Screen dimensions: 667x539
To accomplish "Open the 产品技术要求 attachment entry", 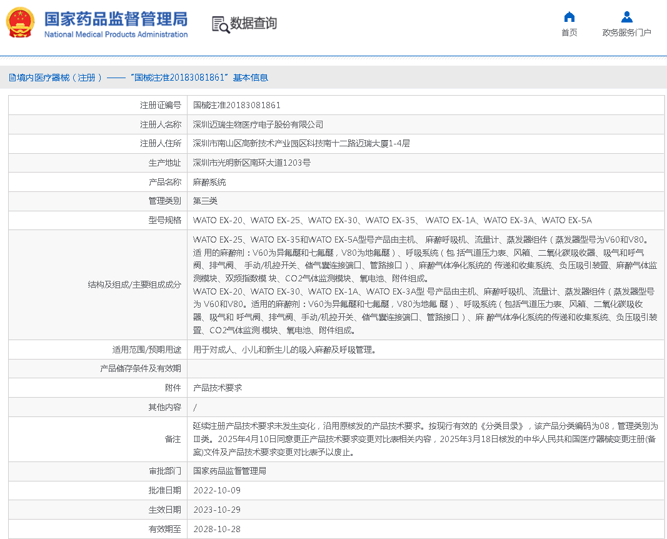I will click(x=218, y=388).
